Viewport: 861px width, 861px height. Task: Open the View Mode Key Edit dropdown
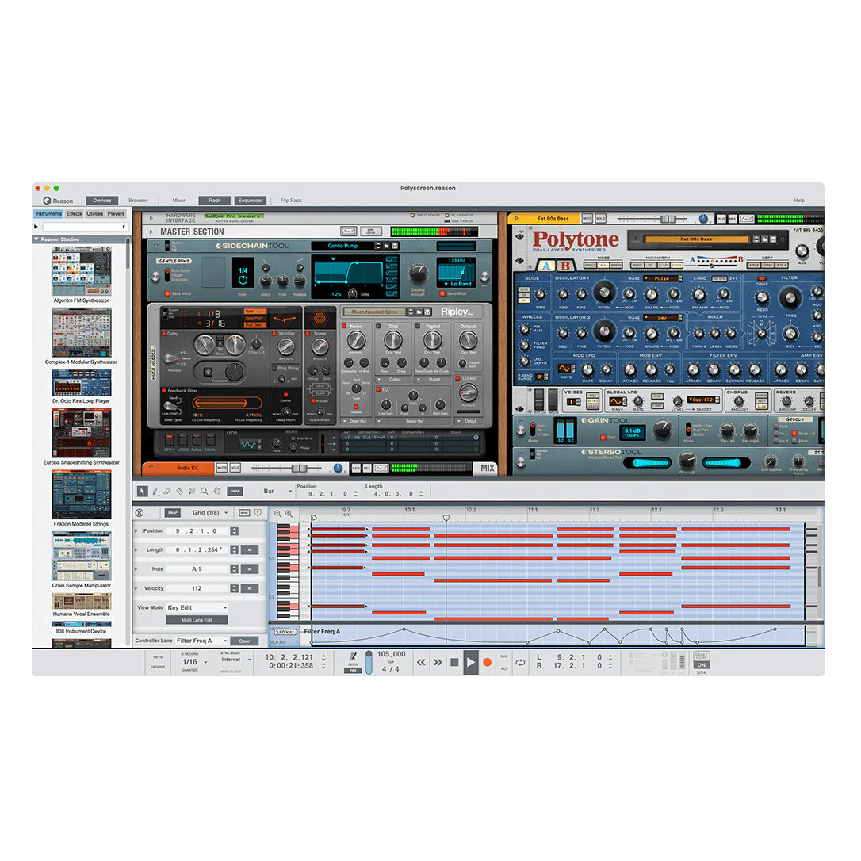tap(197, 608)
